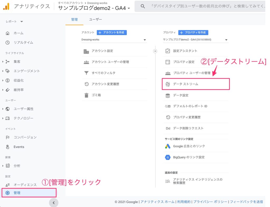Click the 分析 analysis icon

click(8, 166)
